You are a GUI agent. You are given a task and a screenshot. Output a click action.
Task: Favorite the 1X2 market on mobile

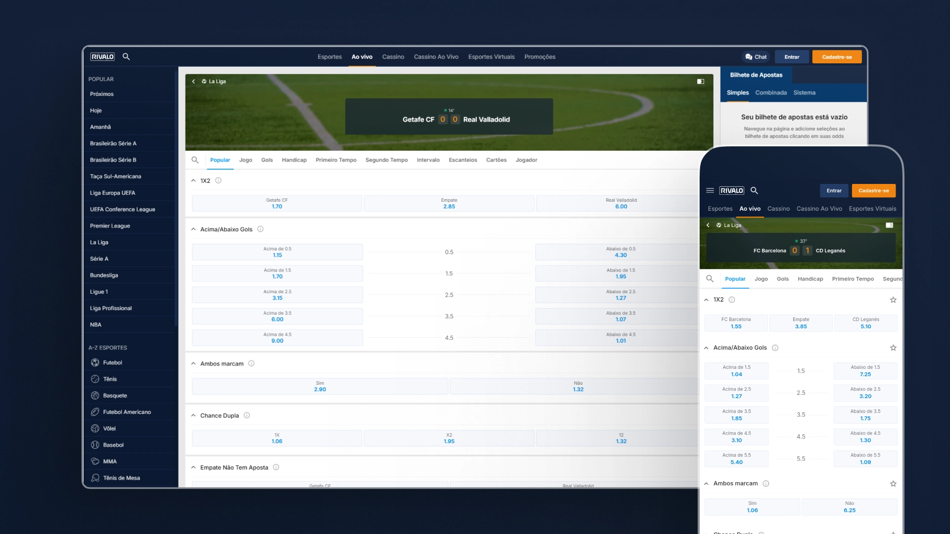(x=893, y=300)
